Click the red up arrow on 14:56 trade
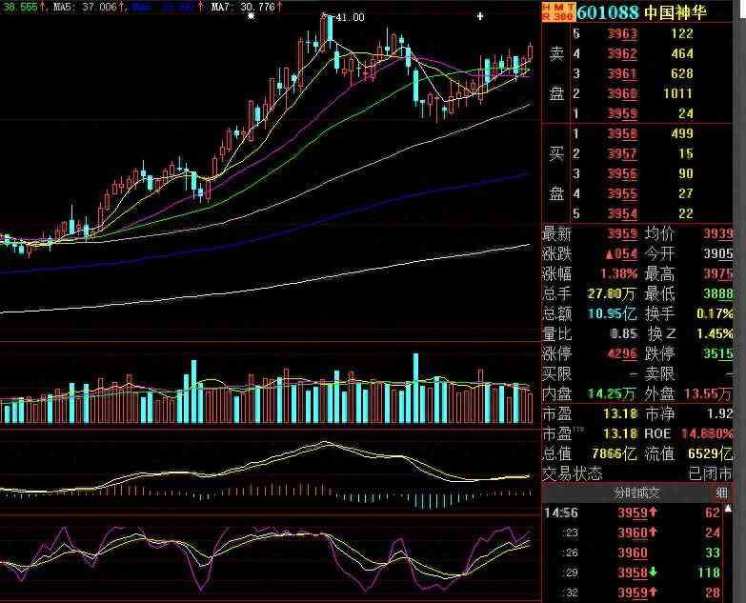Screen dimensions: 746x603 pyautogui.click(x=655, y=513)
